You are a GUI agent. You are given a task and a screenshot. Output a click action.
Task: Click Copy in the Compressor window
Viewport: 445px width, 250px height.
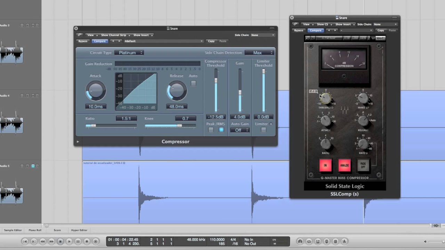point(211,41)
